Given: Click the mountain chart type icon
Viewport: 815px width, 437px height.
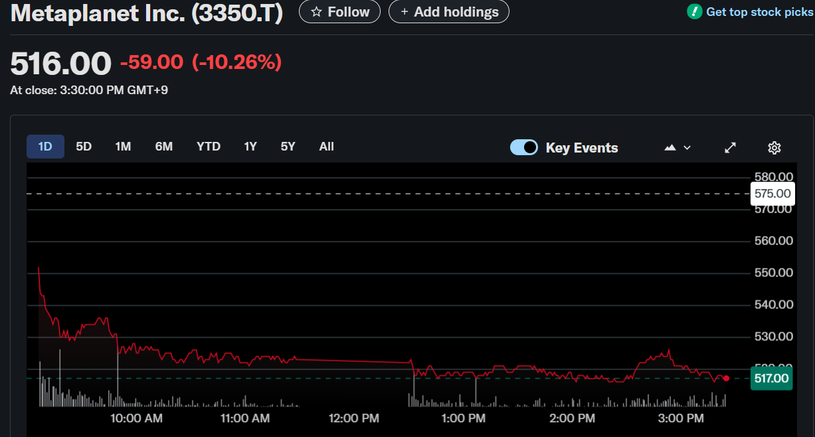Looking at the screenshot, I should point(670,148).
